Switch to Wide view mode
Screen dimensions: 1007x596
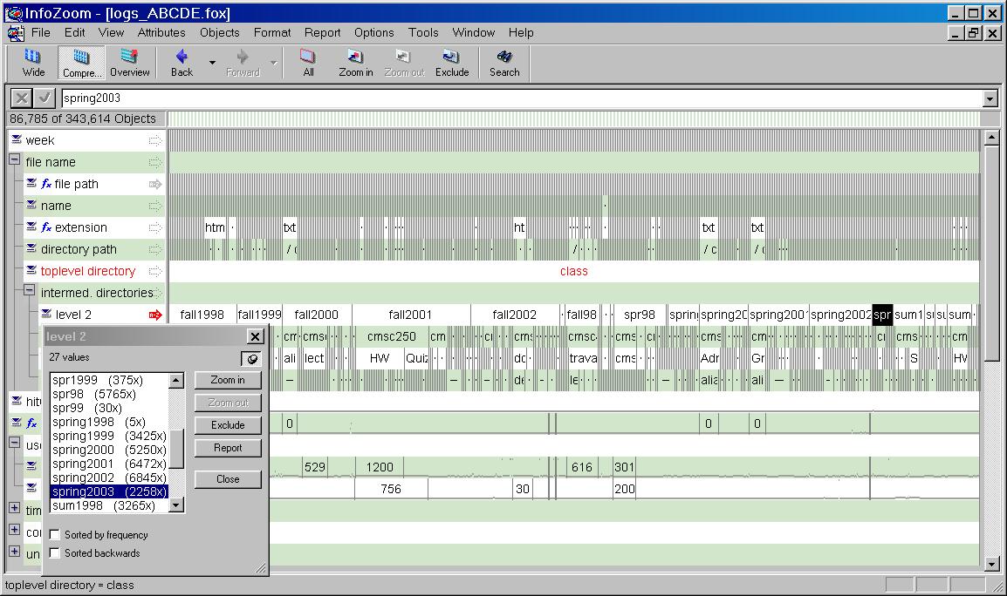[x=33, y=63]
